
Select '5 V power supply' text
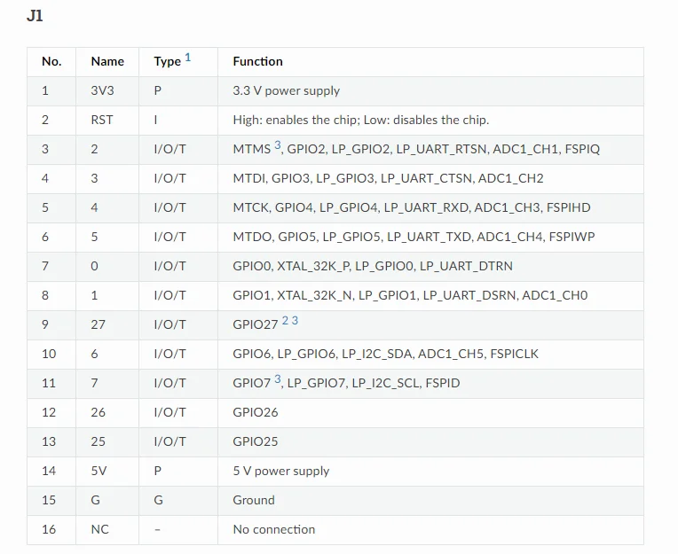[281, 471]
